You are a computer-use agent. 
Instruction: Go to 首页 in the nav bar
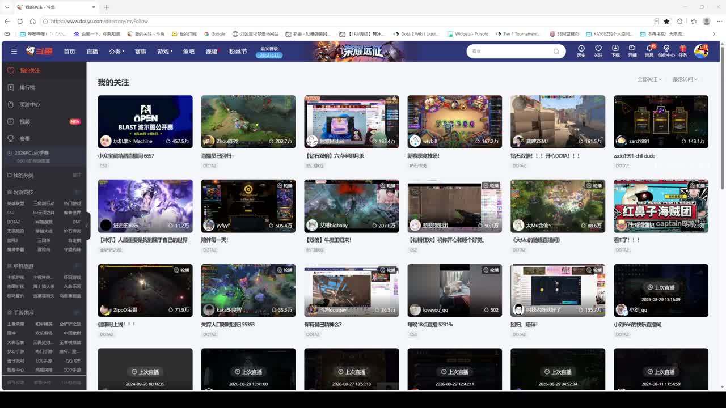69,52
